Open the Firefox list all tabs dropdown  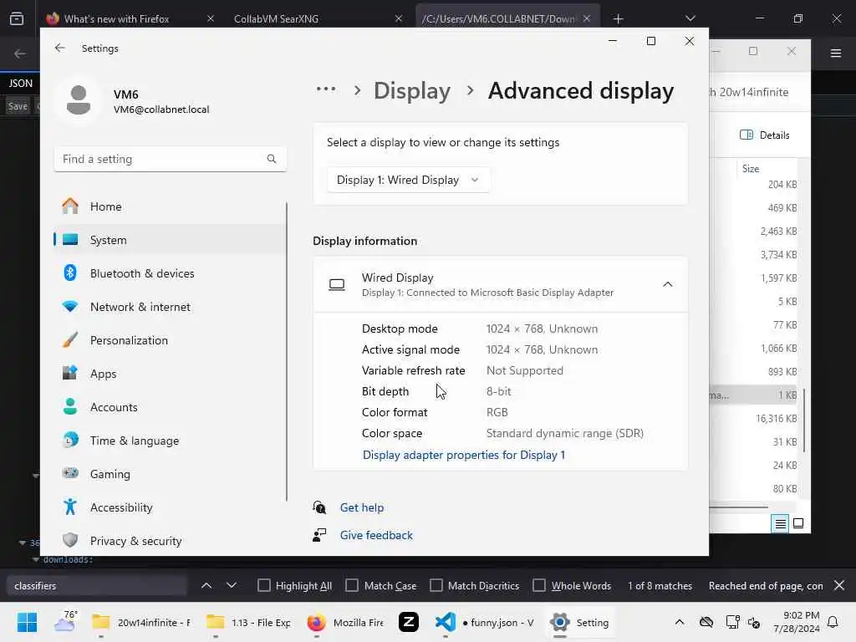[x=690, y=18]
